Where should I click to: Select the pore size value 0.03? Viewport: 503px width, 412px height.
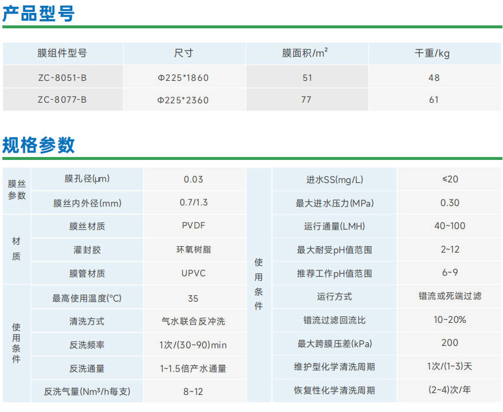[193, 179]
